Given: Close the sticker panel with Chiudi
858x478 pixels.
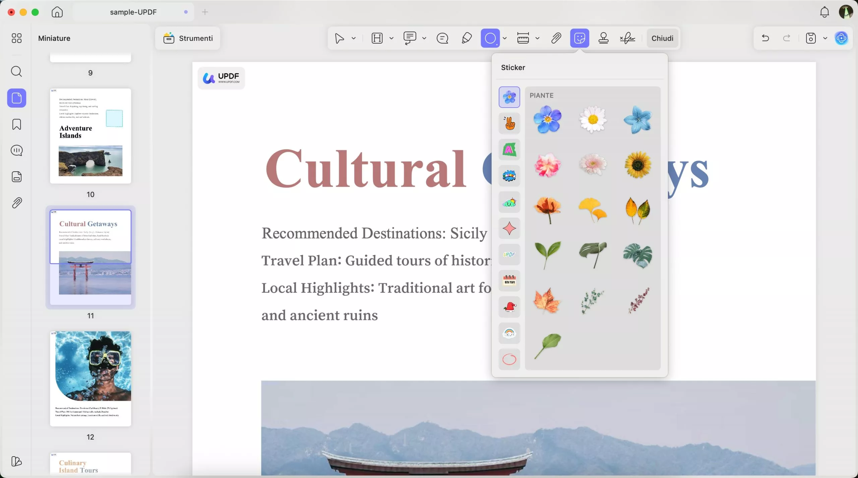Looking at the screenshot, I should (662, 38).
